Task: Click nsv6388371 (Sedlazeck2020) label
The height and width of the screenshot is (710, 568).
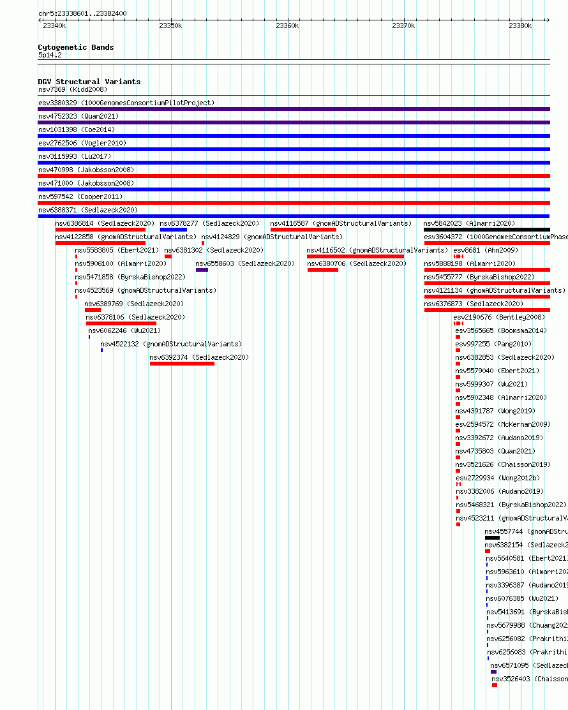Action: click(x=88, y=210)
